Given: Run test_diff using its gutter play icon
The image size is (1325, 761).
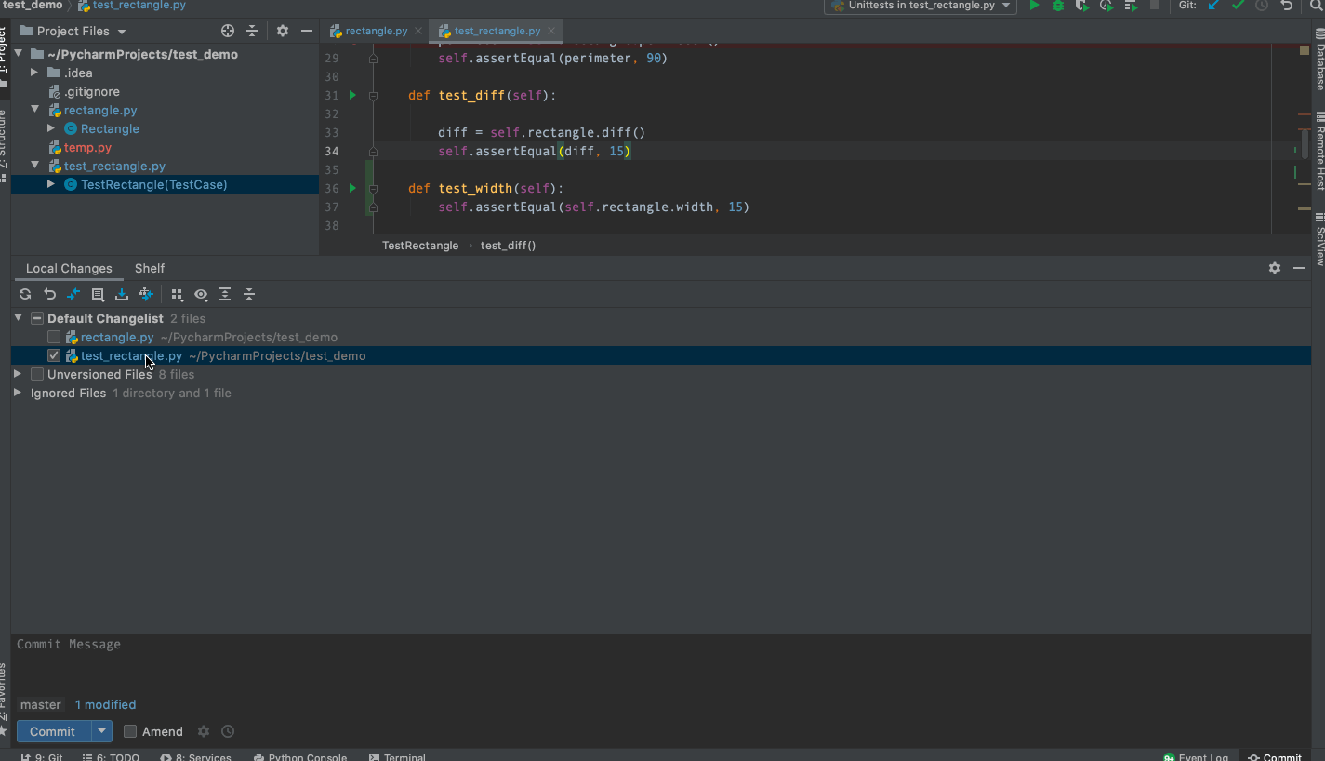Looking at the screenshot, I should pos(352,95).
